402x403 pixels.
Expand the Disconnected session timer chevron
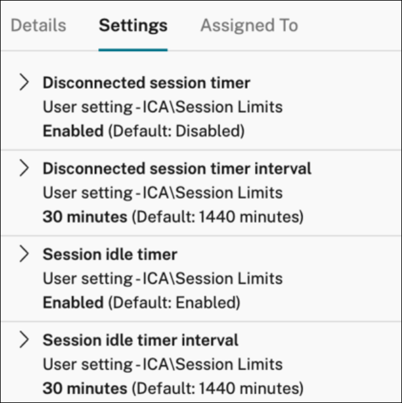click(x=24, y=82)
